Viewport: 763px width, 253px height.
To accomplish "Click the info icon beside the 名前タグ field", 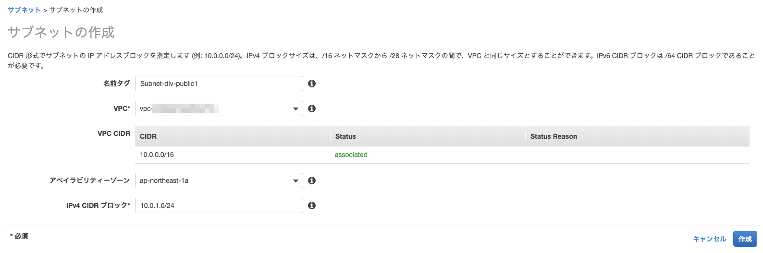I will 312,84.
